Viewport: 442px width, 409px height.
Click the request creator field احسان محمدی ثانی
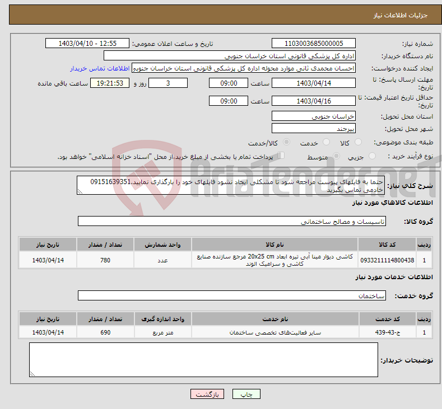[244, 68]
